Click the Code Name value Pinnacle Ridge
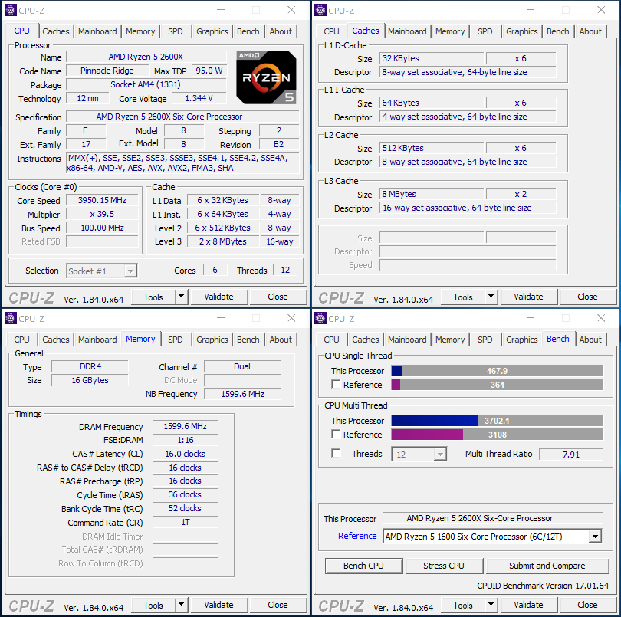The image size is (621, 617). 107,71
